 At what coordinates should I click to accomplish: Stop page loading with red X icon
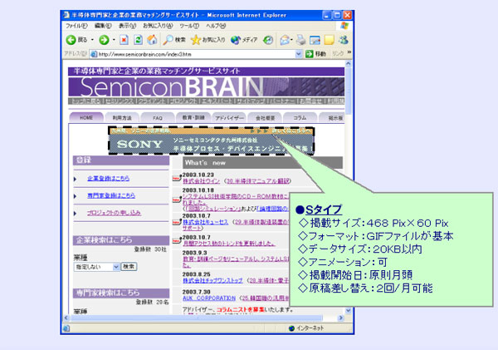point(124,40)
